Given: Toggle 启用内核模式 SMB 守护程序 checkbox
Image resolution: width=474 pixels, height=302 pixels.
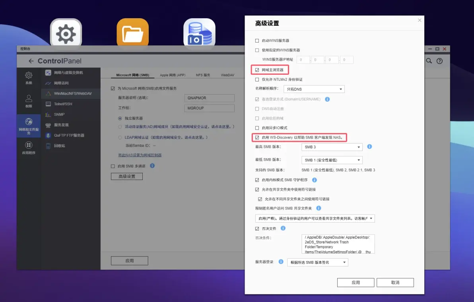Looking at the screenshot, I should click(x=257, y=180).
